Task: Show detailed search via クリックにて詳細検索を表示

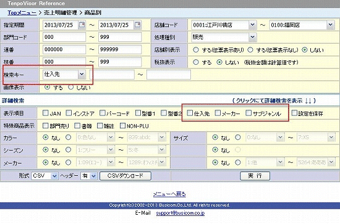Action: [x=274, y=101]
